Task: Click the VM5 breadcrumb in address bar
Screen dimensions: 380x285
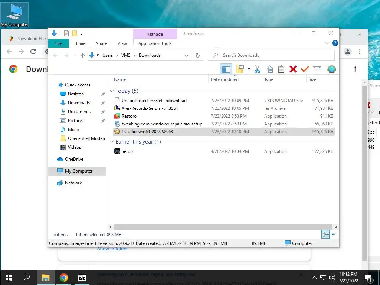Action: click(126, 55)
